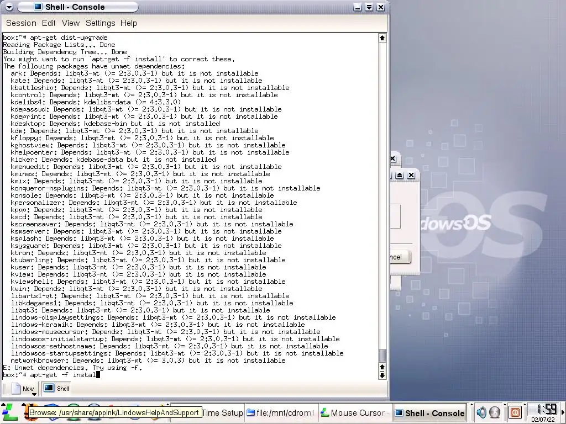Viewport: 566px width, 424px height.
Task: Click the grey disc tray icon next to speaker
Action: point(495,412)
